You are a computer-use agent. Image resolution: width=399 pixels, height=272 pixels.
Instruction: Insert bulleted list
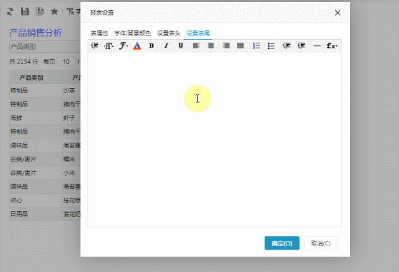click(x=272, y=45)
